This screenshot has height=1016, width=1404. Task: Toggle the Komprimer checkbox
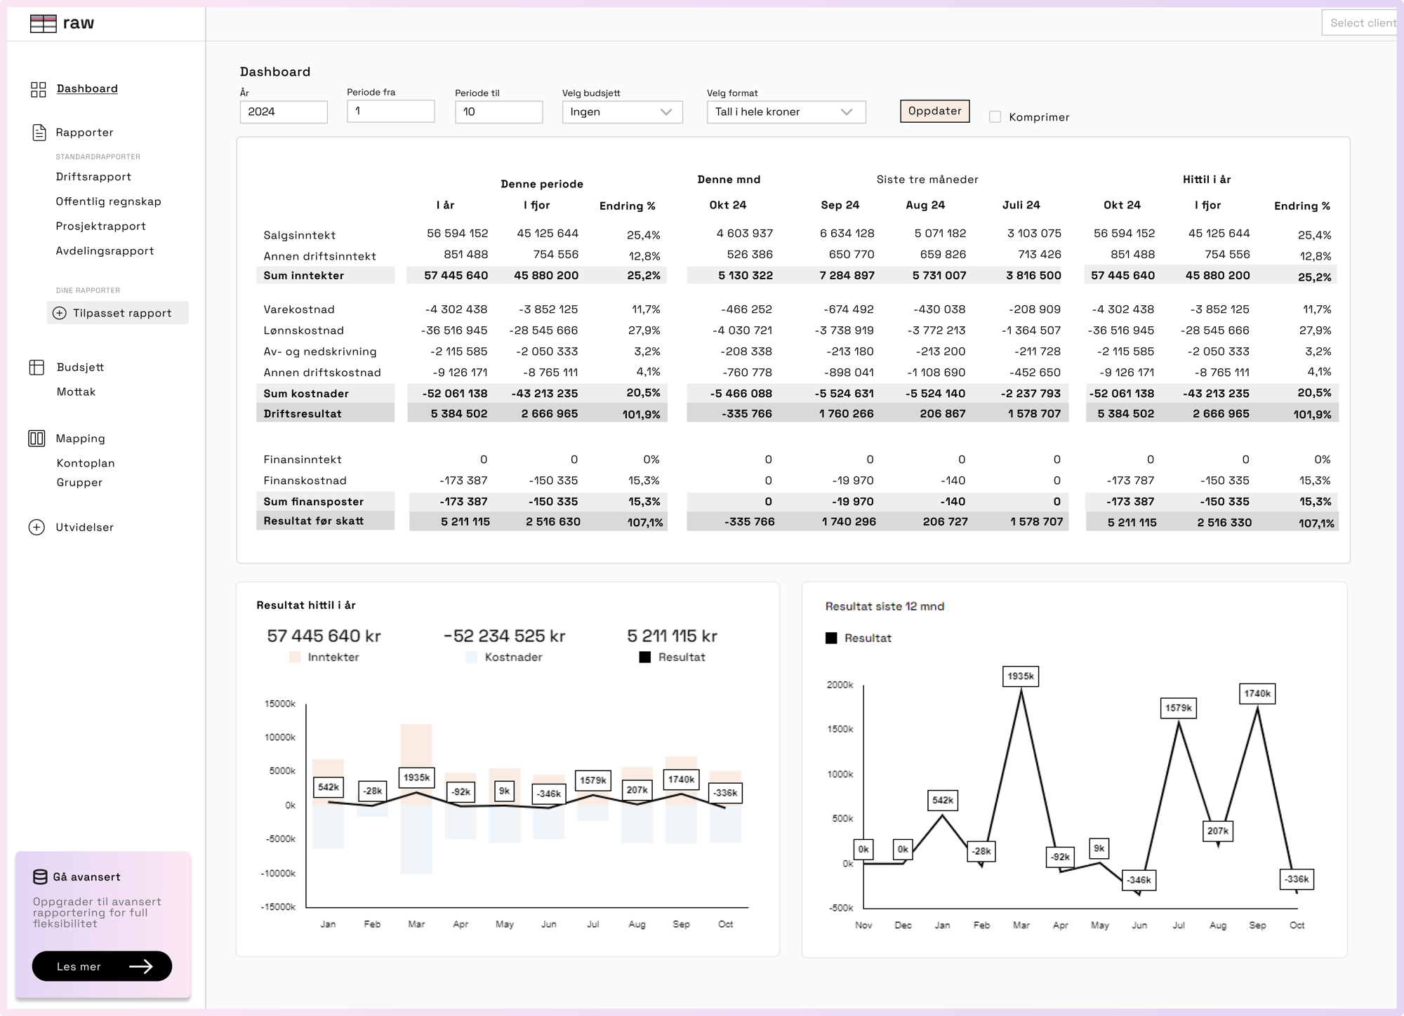point(995,116)
